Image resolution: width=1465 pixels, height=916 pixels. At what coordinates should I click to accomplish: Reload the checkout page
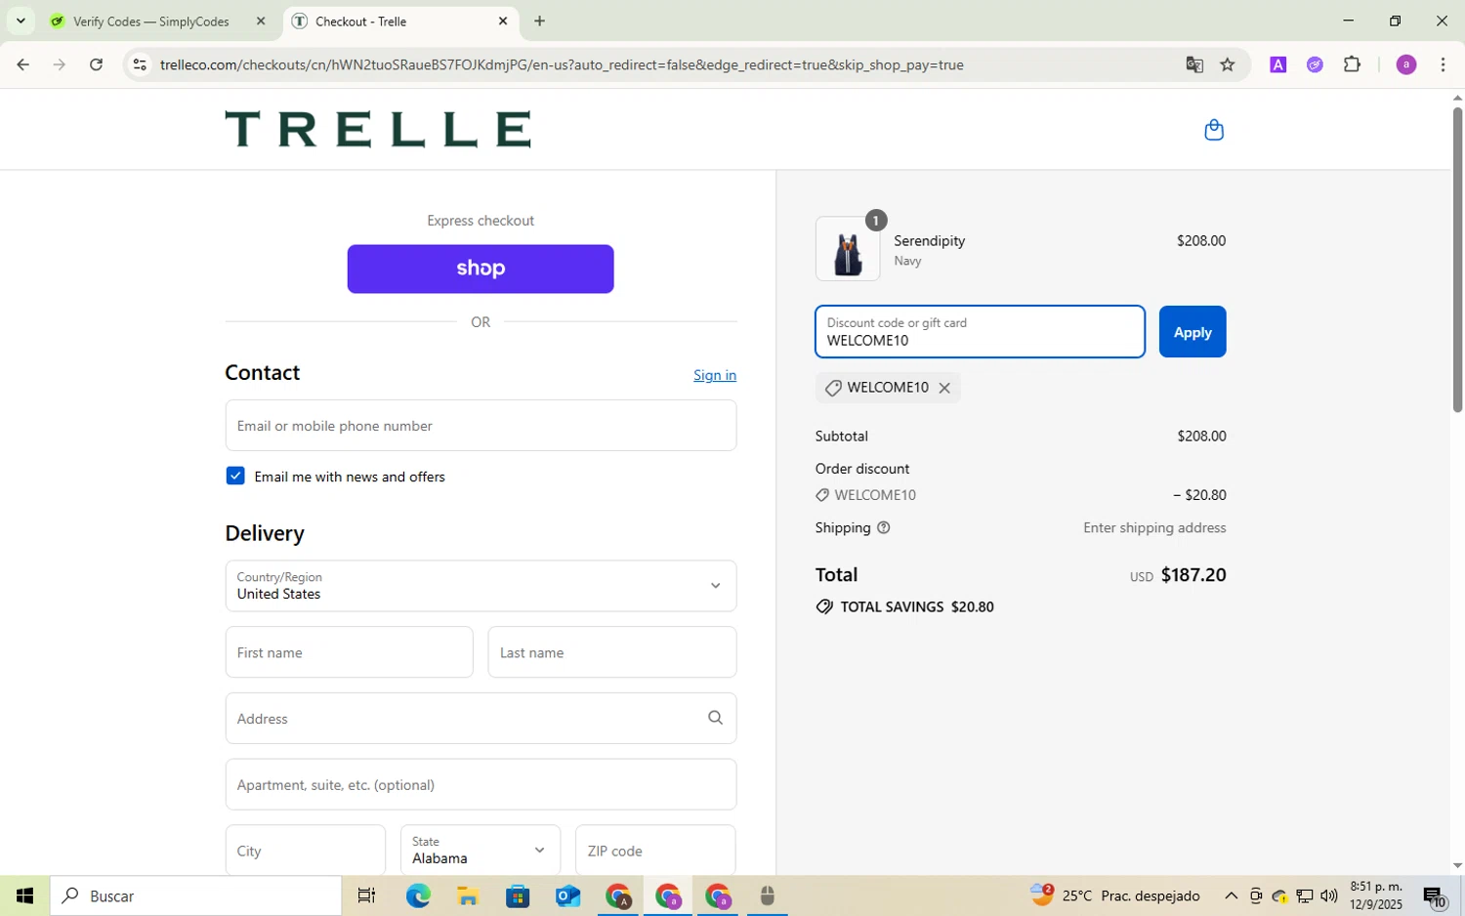click(96, 64)
